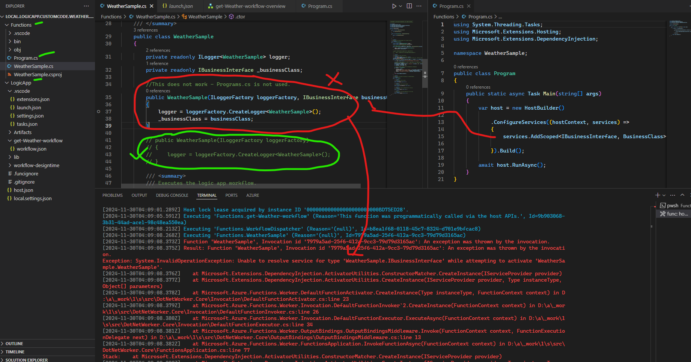Open Explorer section More Actions ellipsis
691x362 pixels.
(x=86, y=6)
